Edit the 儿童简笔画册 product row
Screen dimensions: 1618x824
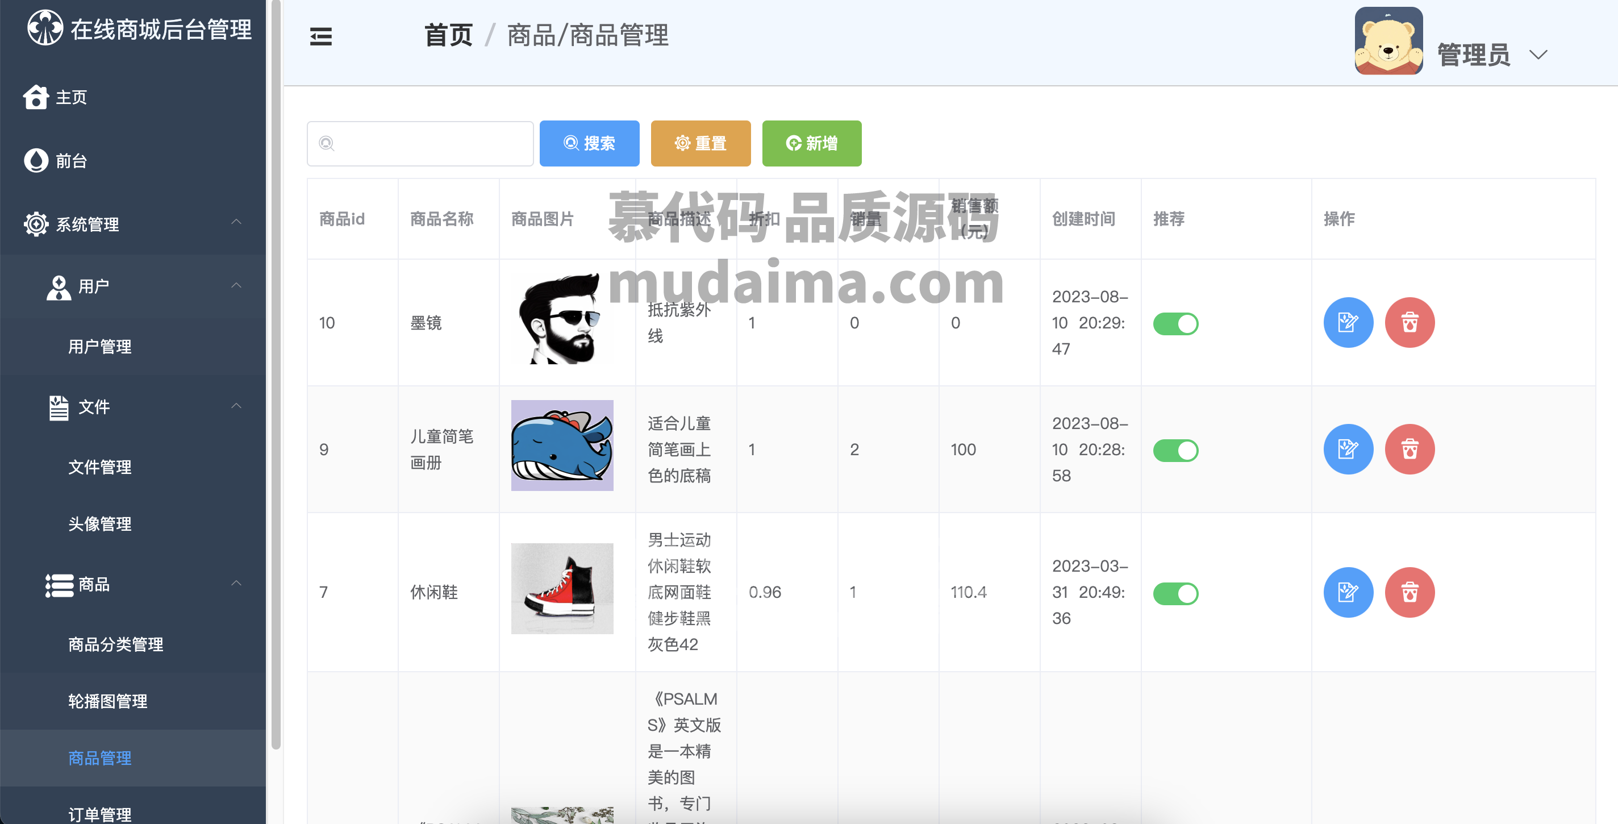point(1348,449)
